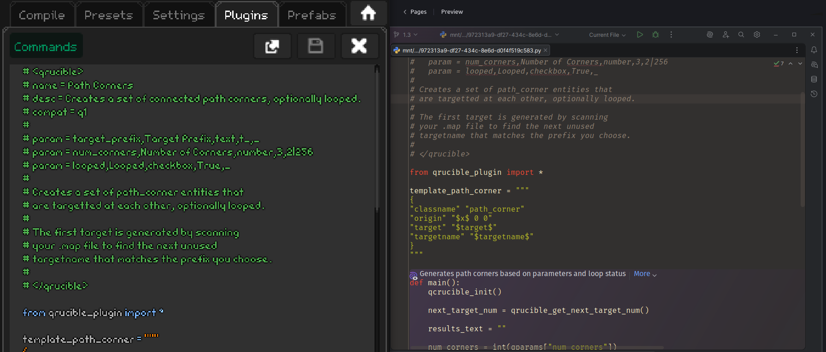Image resolution: width=826 pixels, height=352 pixels.
Task: Click the home icon button
Action: click(368, 13)
